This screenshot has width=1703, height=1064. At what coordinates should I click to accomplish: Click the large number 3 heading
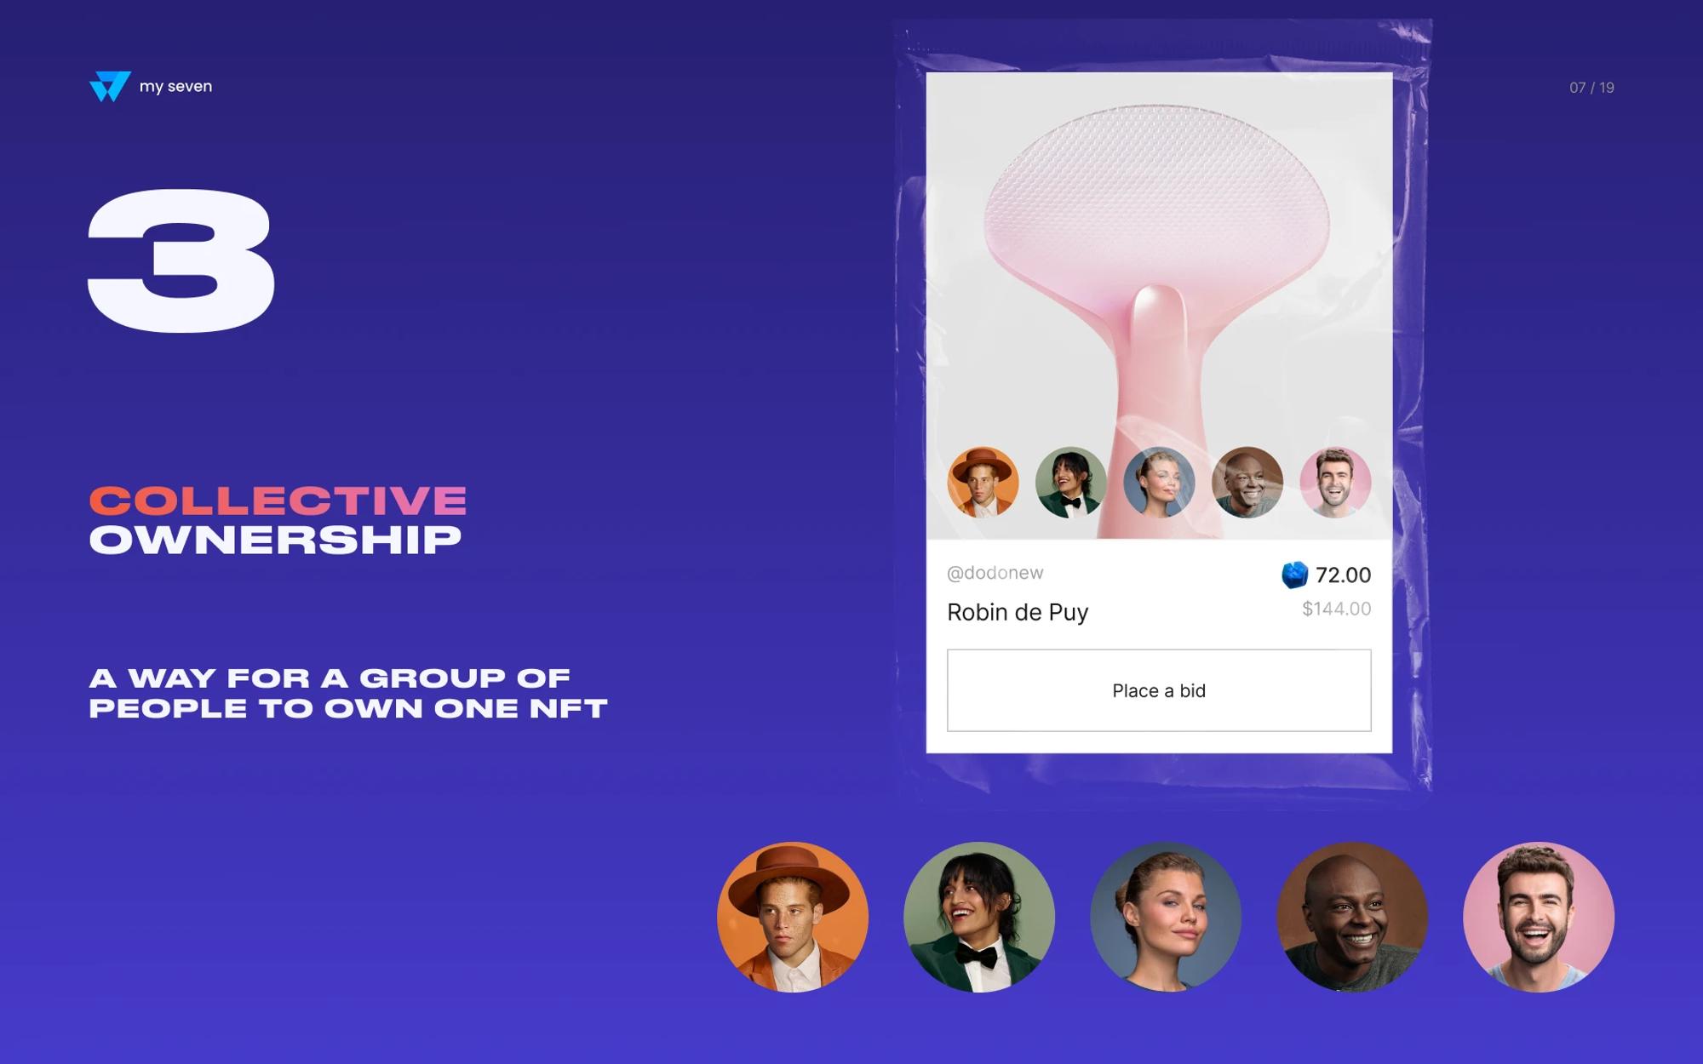pos(181,260)
